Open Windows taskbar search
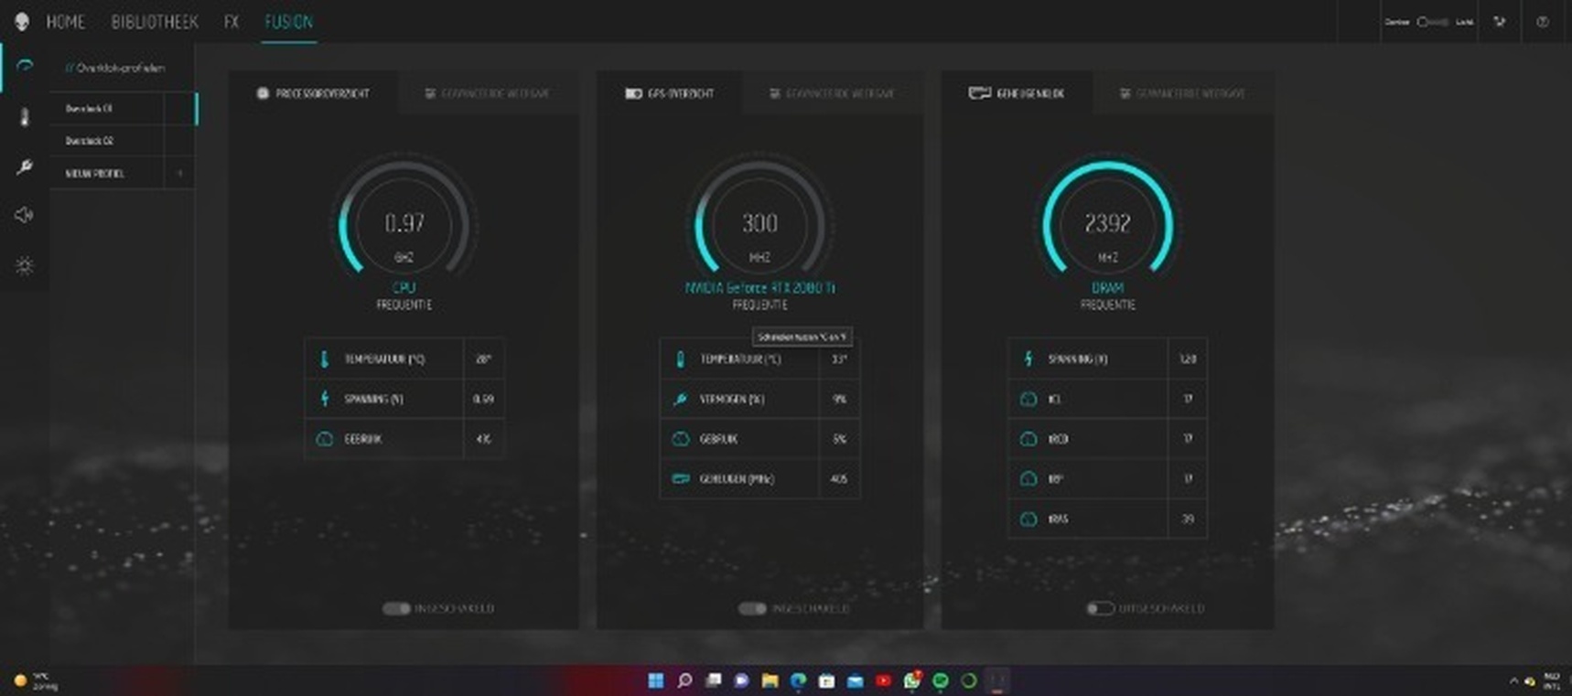This screenshot has height=696, width=1572. (684, 680)
